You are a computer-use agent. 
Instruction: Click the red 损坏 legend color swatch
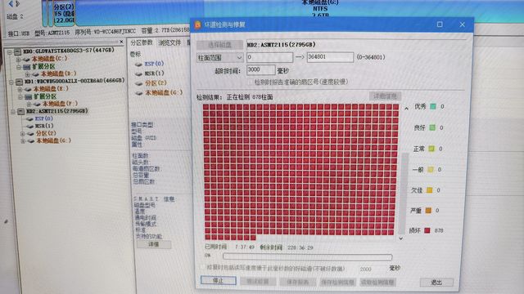427,230
